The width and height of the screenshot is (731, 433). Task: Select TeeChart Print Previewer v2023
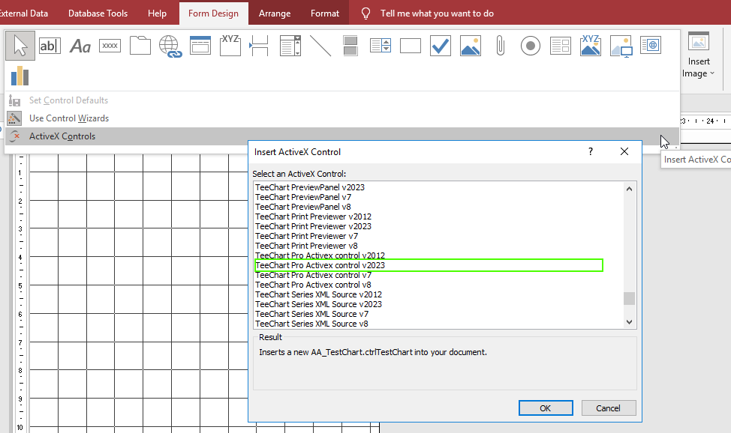pyautogui.click(x=313, y=226)
